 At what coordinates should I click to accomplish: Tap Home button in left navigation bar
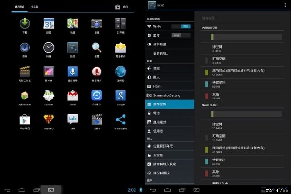click(x=22, y=190)
